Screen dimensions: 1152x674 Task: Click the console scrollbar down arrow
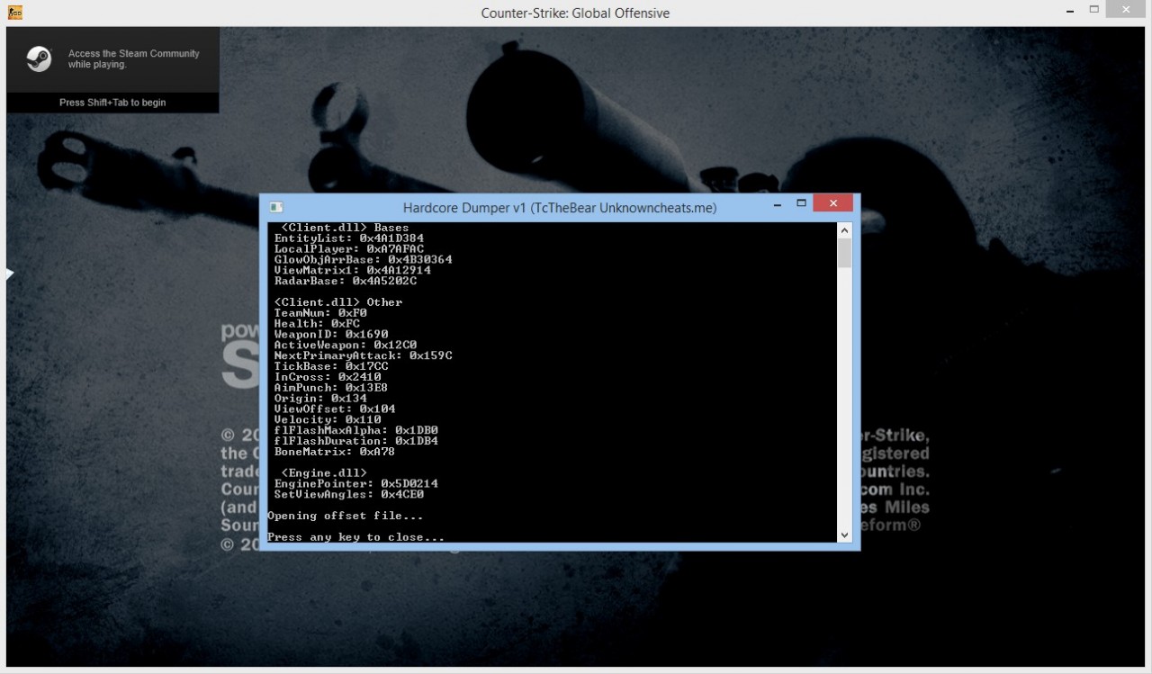[x=844, y=535]
